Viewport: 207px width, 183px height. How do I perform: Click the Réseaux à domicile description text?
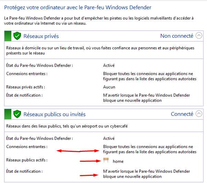point(100,50)
